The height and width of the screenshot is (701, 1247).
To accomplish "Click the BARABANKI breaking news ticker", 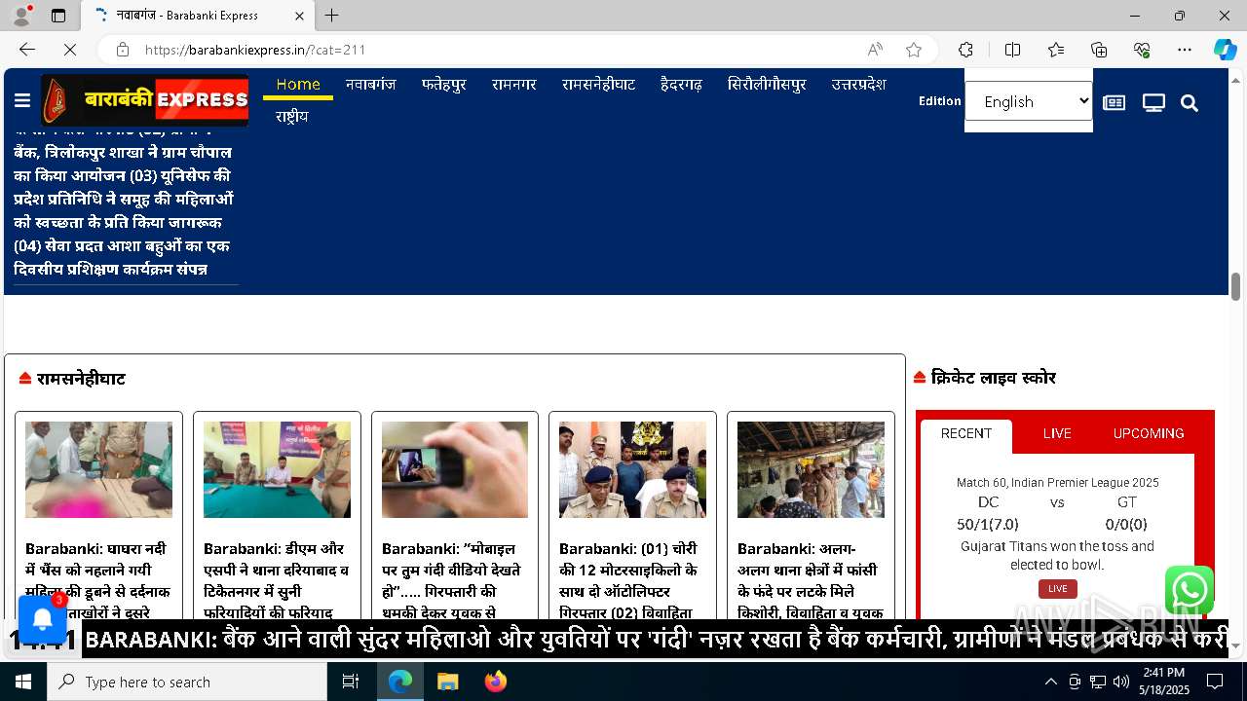I will [655, 640].
